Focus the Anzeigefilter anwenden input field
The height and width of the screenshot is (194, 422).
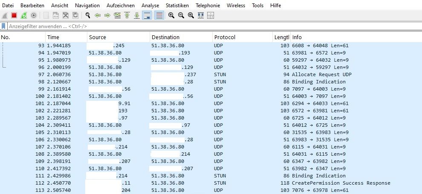(214, 26)
